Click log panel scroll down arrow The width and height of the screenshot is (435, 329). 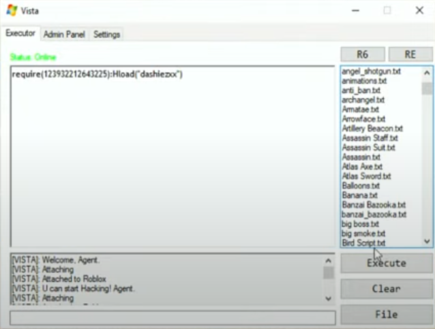[329, 298]
